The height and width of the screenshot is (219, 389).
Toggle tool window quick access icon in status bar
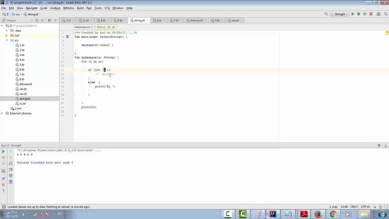tap(4, 207)
